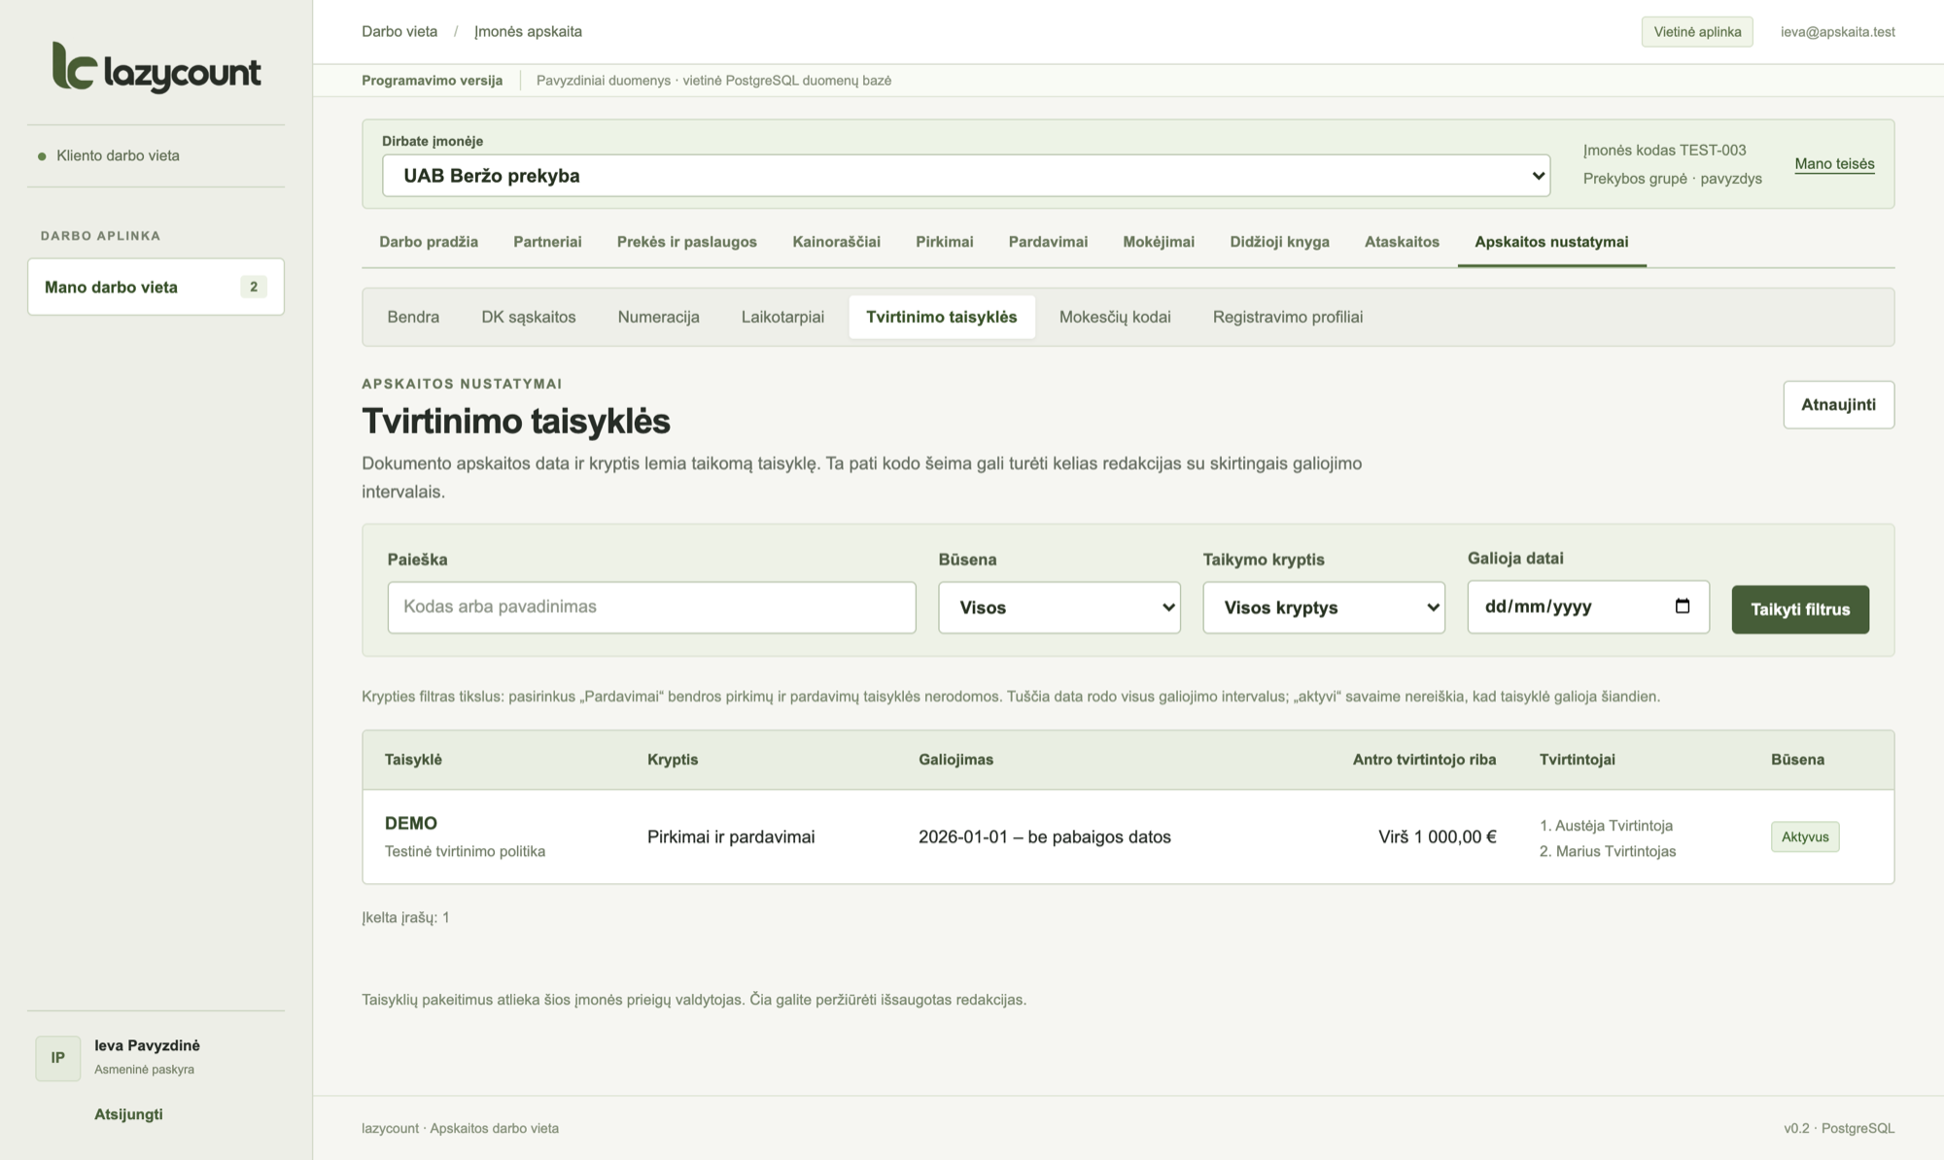The image size is (1944, 1160).
Task: Click the Vietinė aplinka badge
Action: click(x=1697, y=31)
